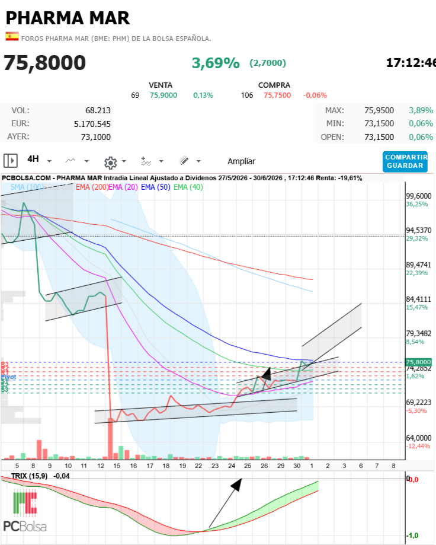
Task: Open the chart settings gear
Action: [x=110, y=162]
